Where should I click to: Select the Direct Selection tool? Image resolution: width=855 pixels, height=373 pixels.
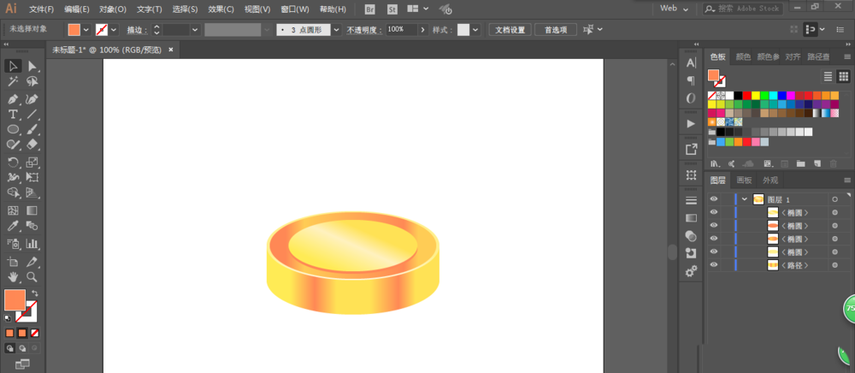(32, 66)
